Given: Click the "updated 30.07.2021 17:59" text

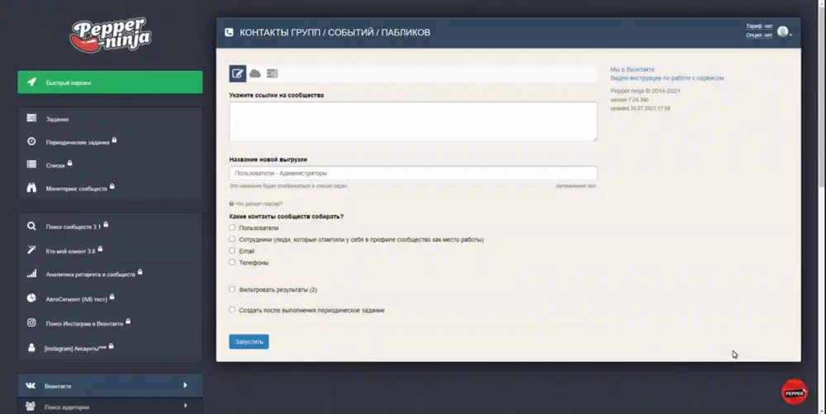Looking at the screenshot, I should pyautogui.click(x=641, y=108).
